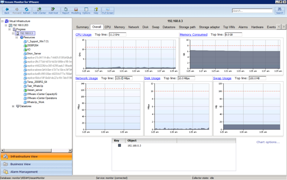Select the Virtual Infrastructure root node
287x180 pixels.
19,21
